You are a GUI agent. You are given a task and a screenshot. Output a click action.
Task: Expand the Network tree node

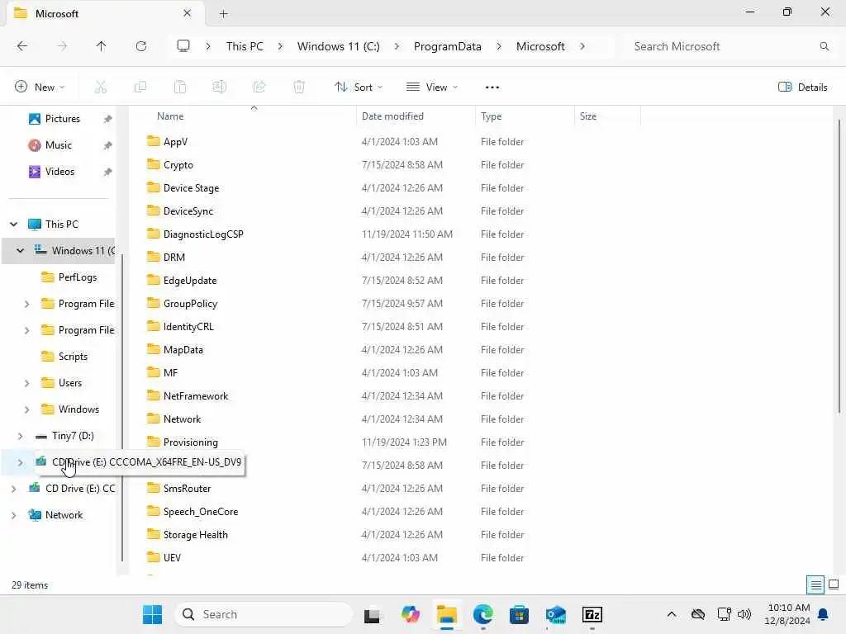(x=13, y=515)
